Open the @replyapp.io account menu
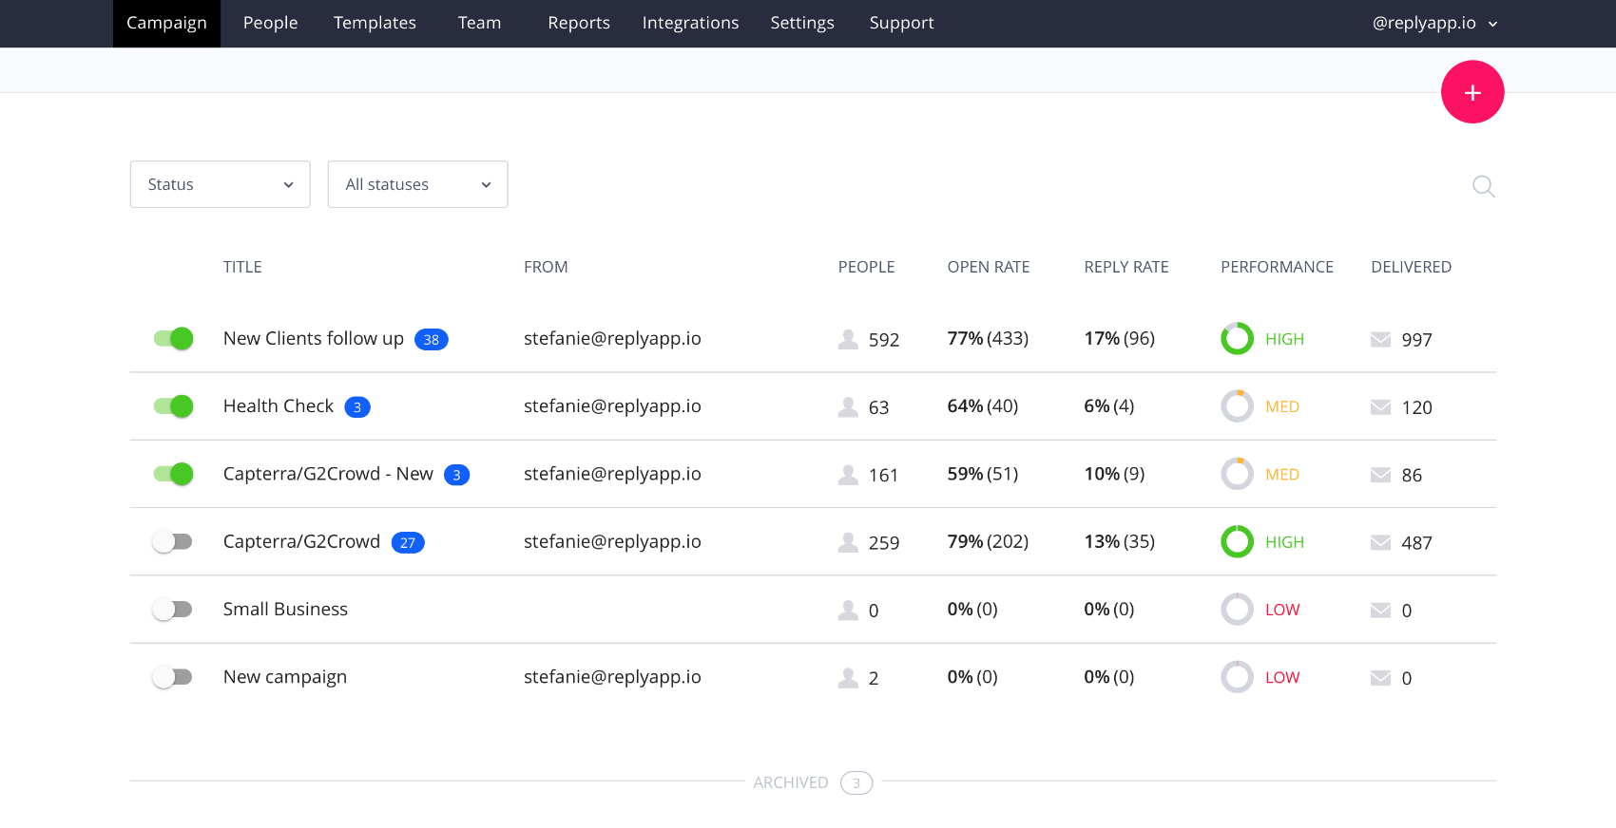 coord(1433,23)
